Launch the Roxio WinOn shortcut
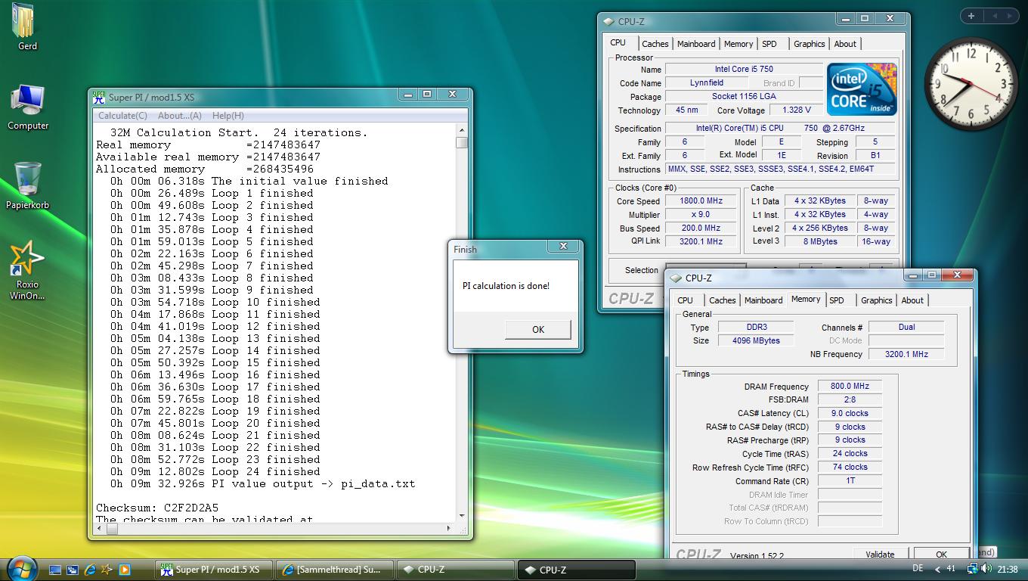The height and width of the screenshot is (581, 1028). [x=27, y=259]
